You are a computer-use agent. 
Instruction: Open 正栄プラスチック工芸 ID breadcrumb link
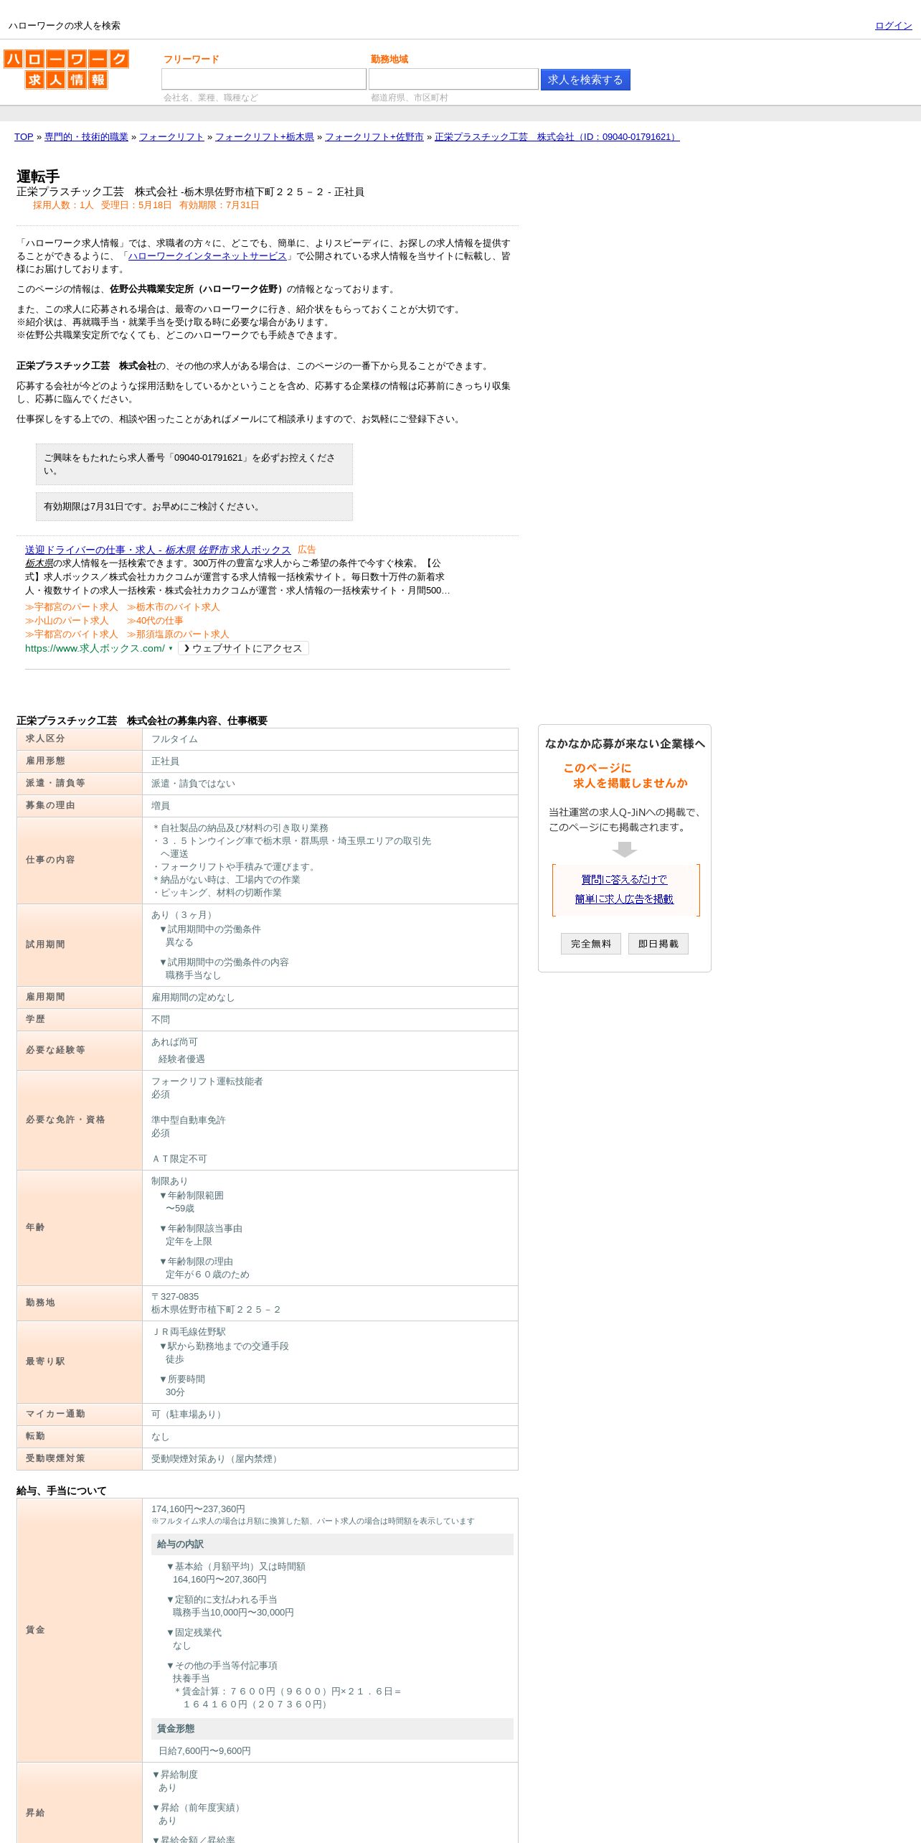tap(557, 137)
